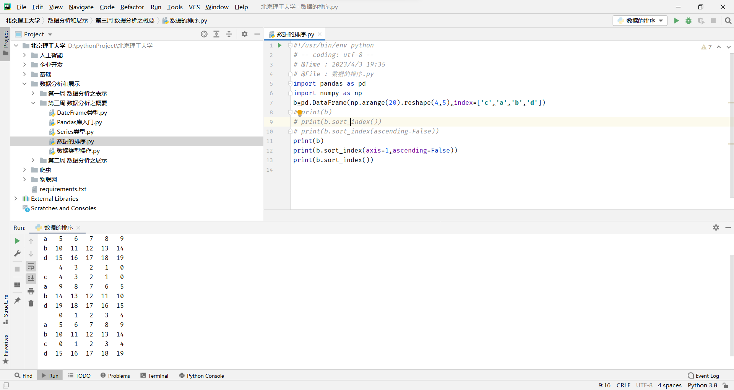The height and width of the screenshot is (390, 734).
Task: Hide the Run panel with minus icon
Action: click(x=728, y=227)
